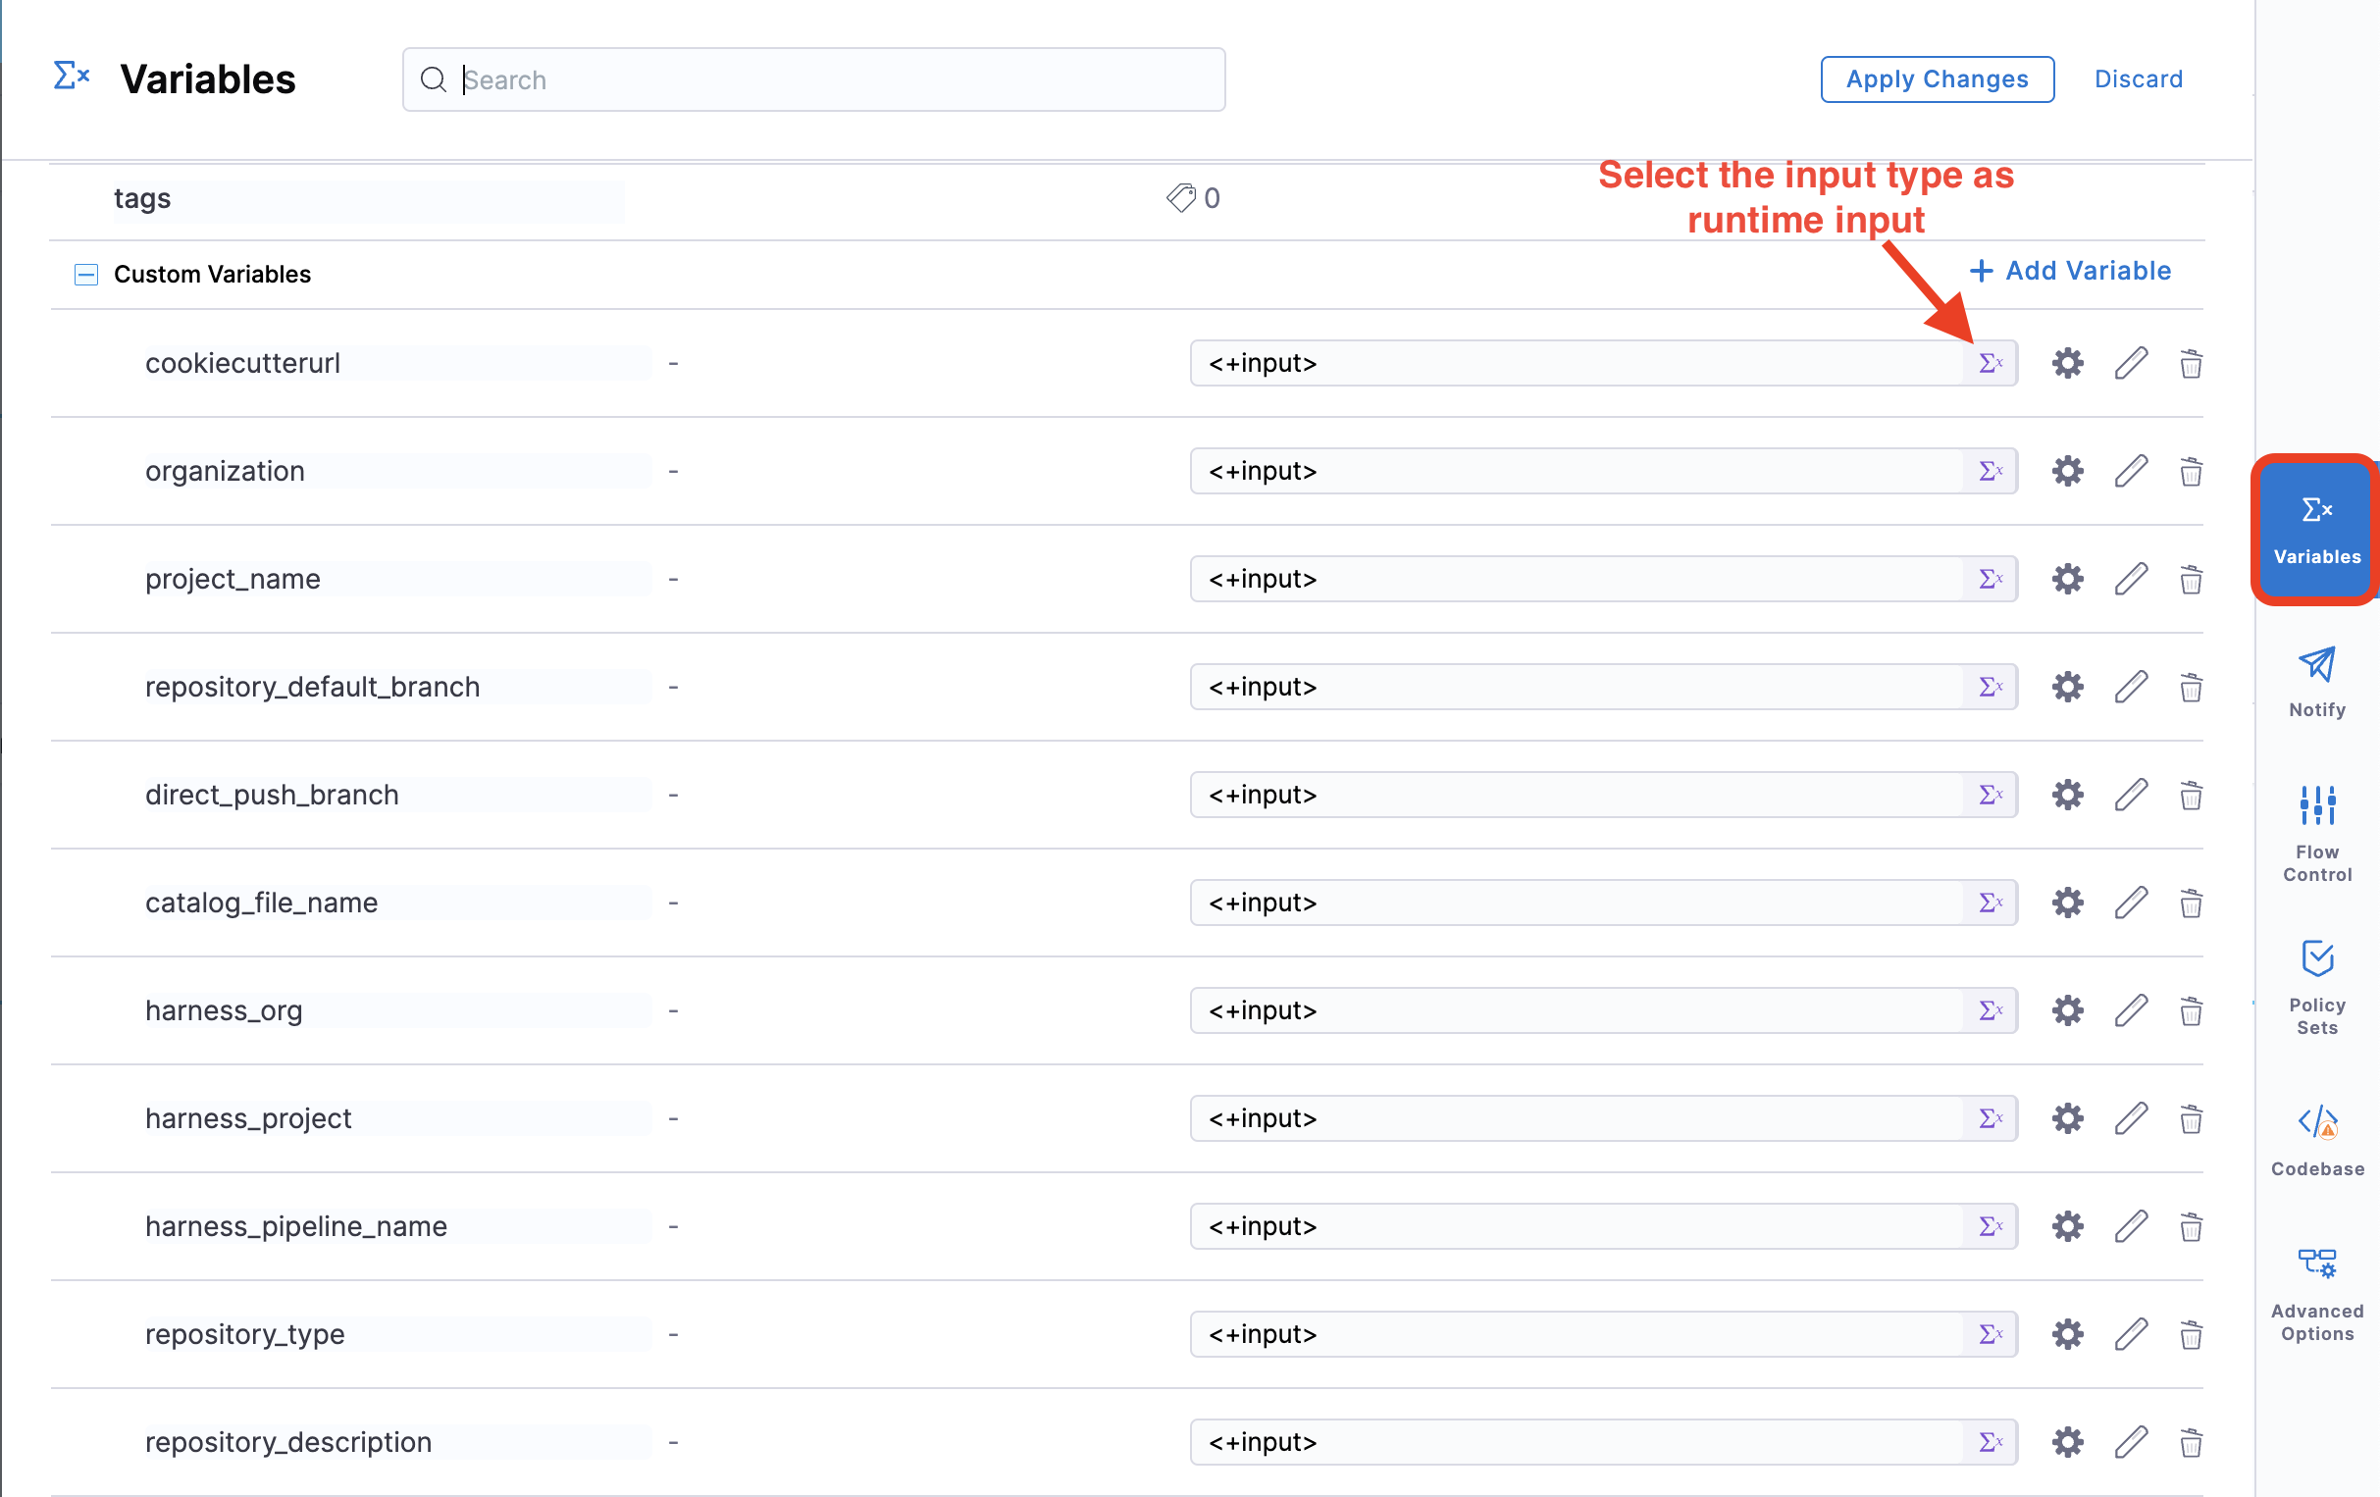This screenshot has height=1497, width=2380.
Task: Open settings gear for harness_org variable
Action: 2067,1010
